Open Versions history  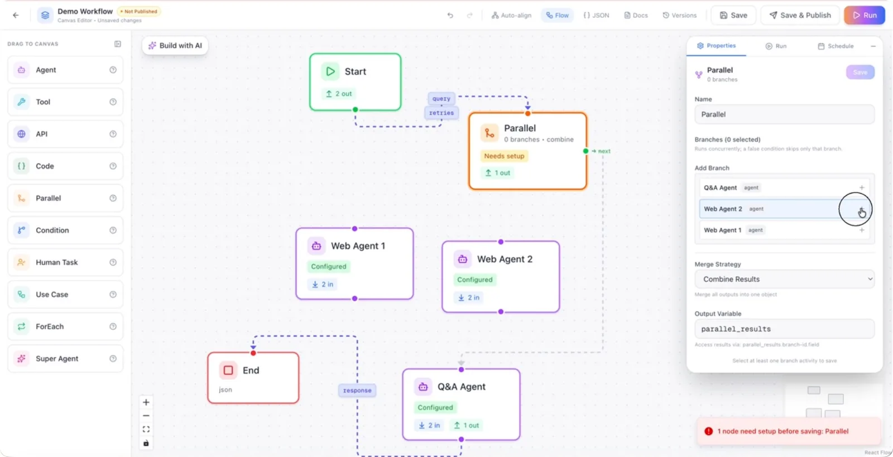point(679,16)
